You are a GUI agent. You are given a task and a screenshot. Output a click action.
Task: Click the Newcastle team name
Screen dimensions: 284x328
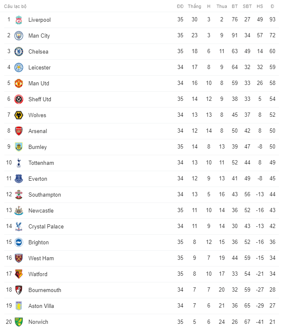point(41,210)
